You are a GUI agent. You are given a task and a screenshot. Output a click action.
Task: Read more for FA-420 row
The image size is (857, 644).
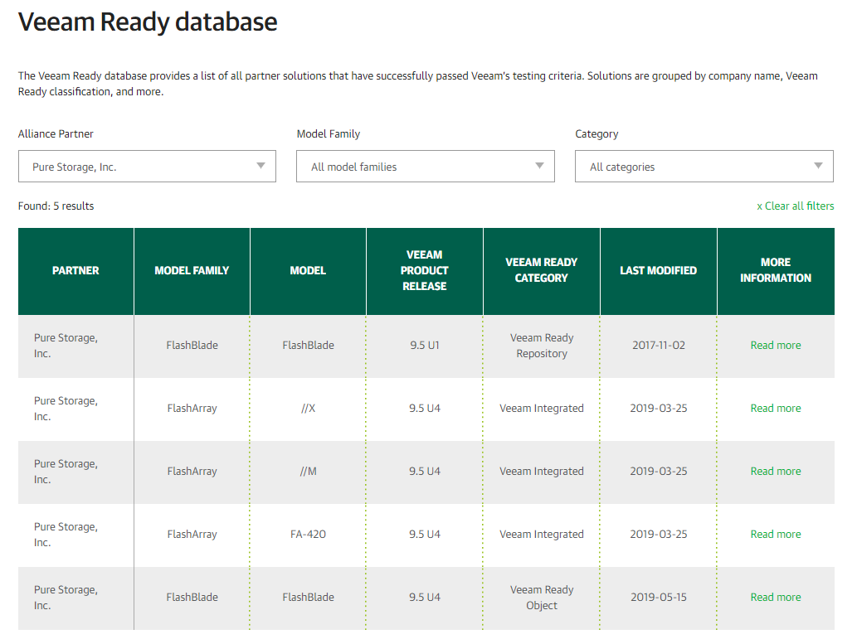coord(776,535)
